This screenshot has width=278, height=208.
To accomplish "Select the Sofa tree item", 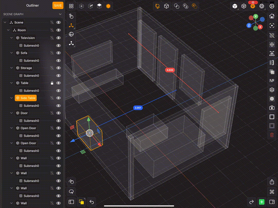I will coord(22,53).
